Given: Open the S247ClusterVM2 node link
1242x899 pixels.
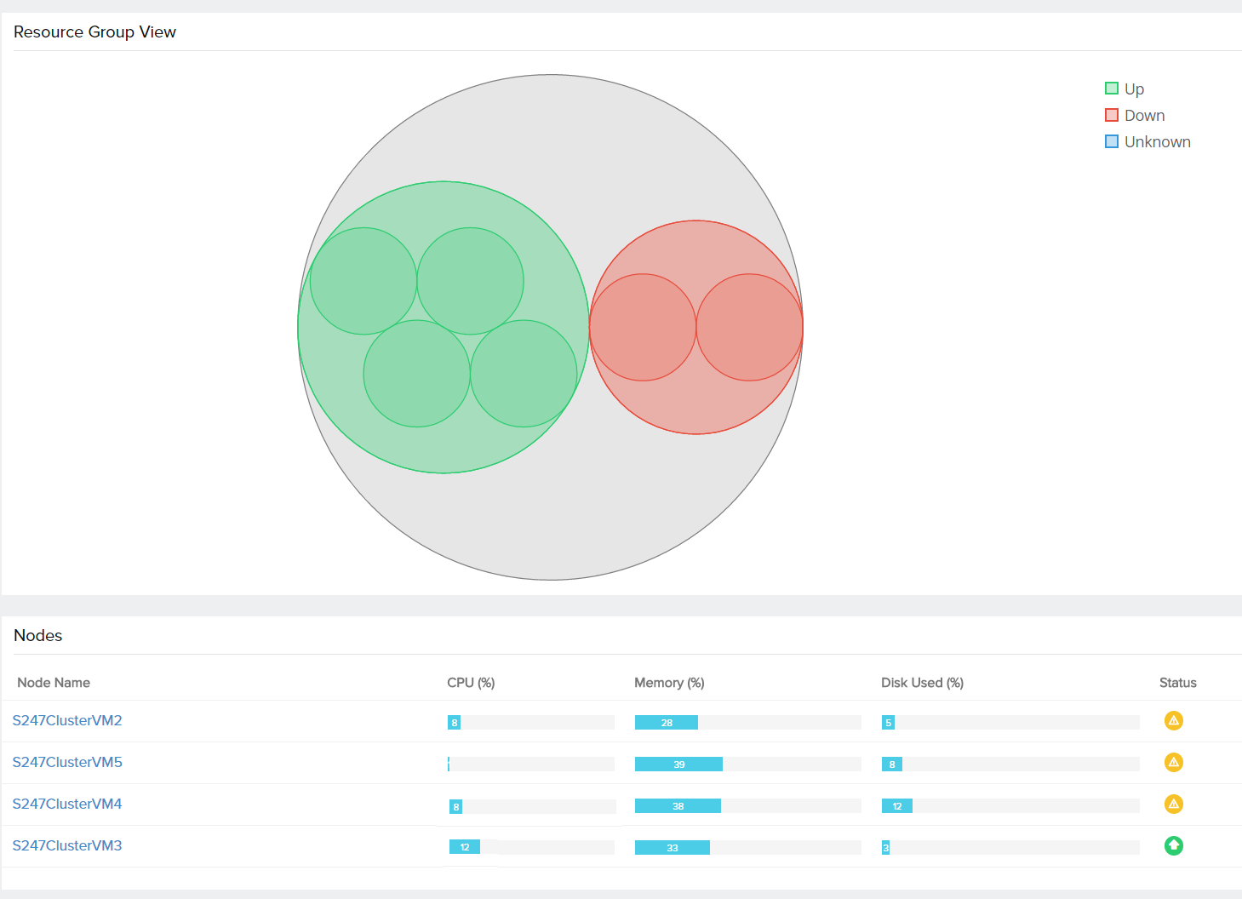Looking at the screenshot, I should [x=67, y=721].
